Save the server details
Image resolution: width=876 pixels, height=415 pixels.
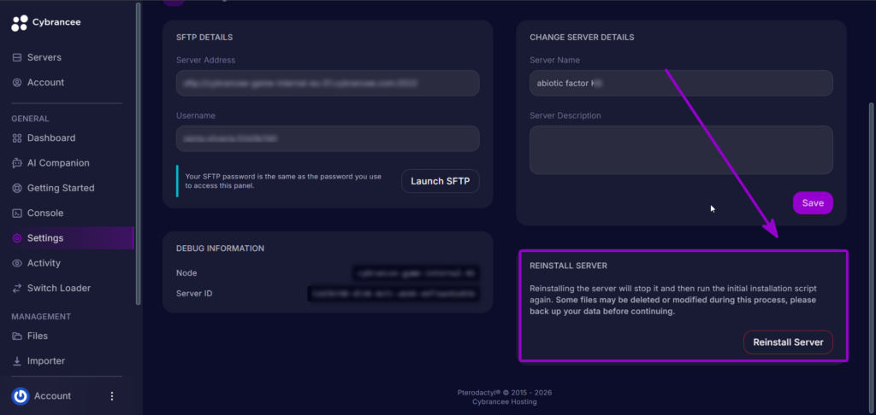[813, 203]
